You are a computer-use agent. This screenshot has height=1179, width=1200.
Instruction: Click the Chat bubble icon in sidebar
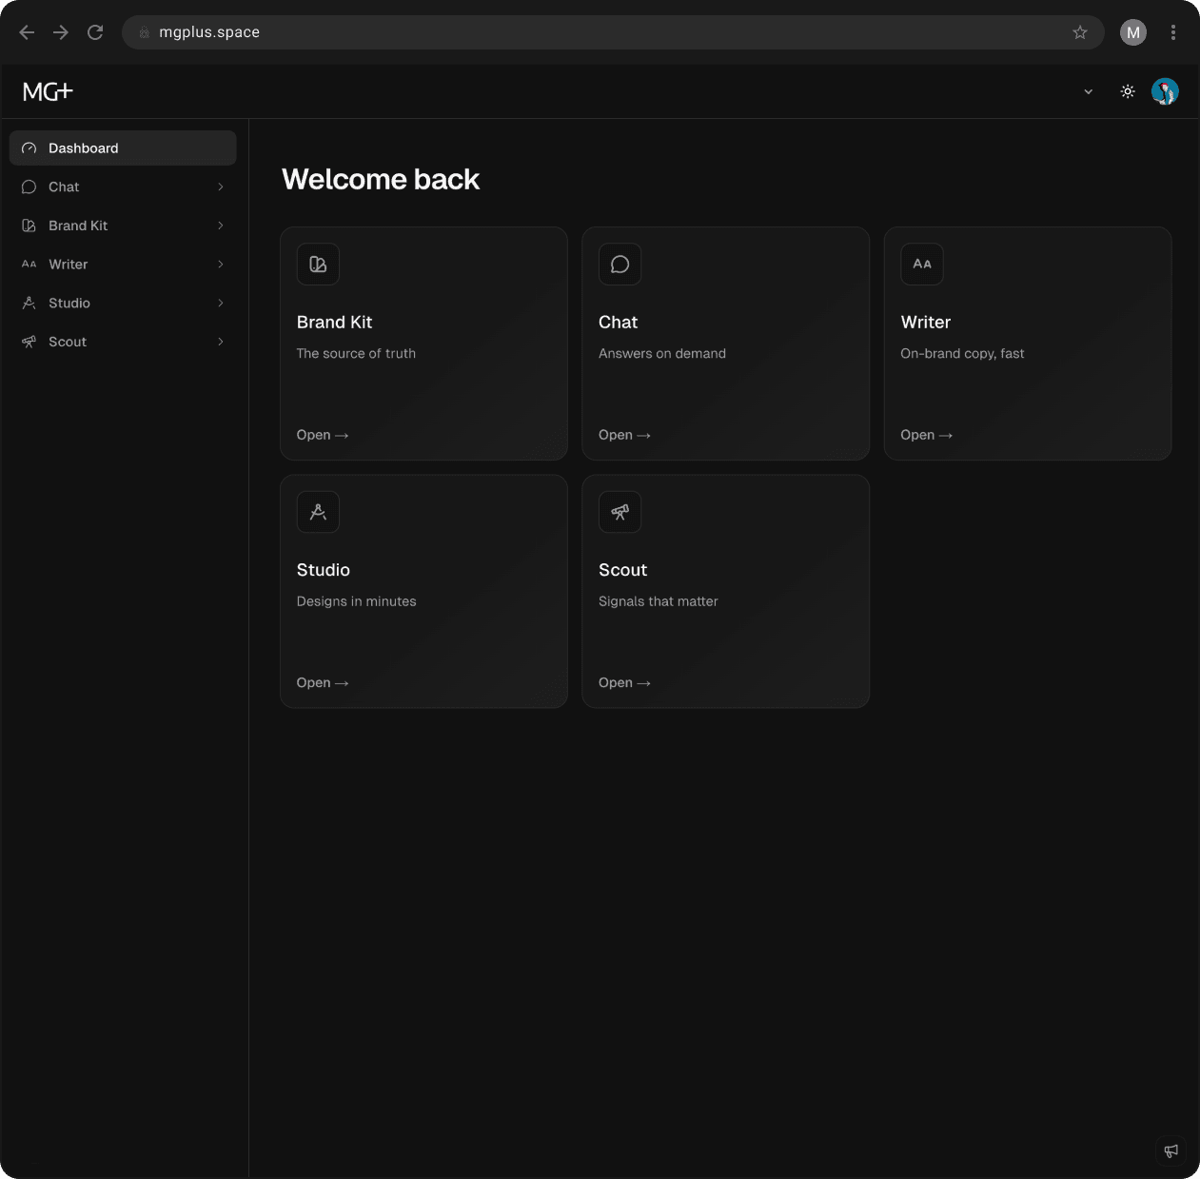click(29, 187)
